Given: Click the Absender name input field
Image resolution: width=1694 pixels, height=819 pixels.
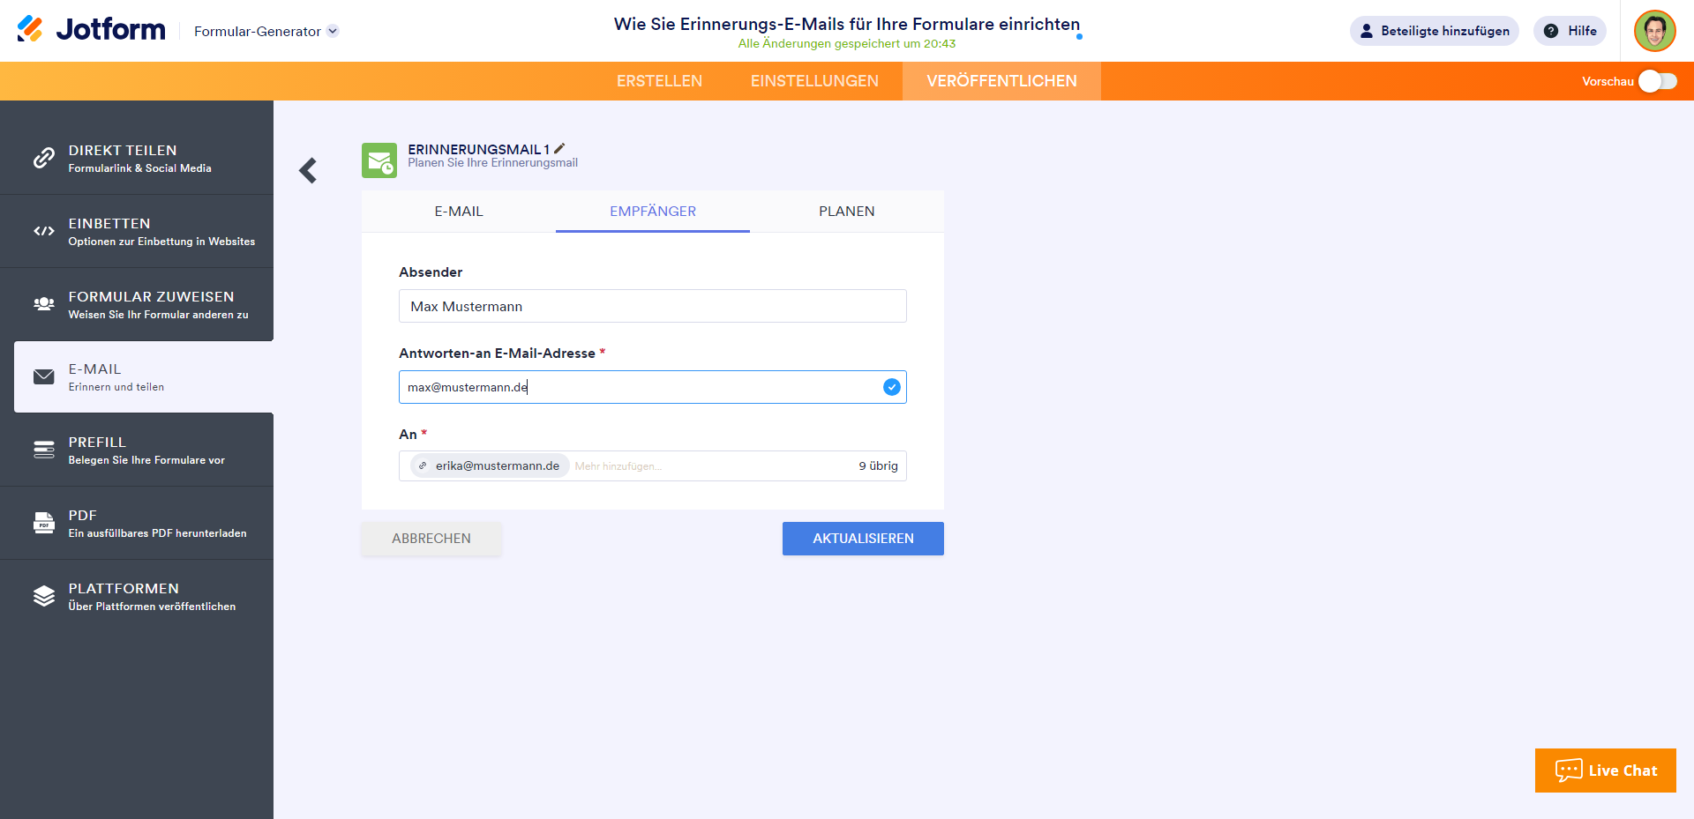Looking at the screenshot, I should tap(652, 306).
